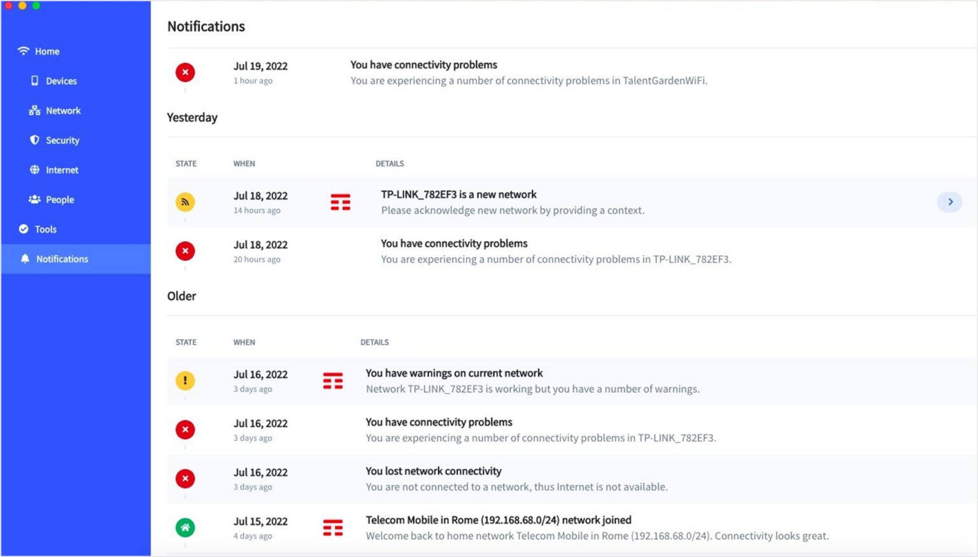Click the yellow broadcast state icon for Jul 18
Screen dimensions: 978x557
[185, 201]
